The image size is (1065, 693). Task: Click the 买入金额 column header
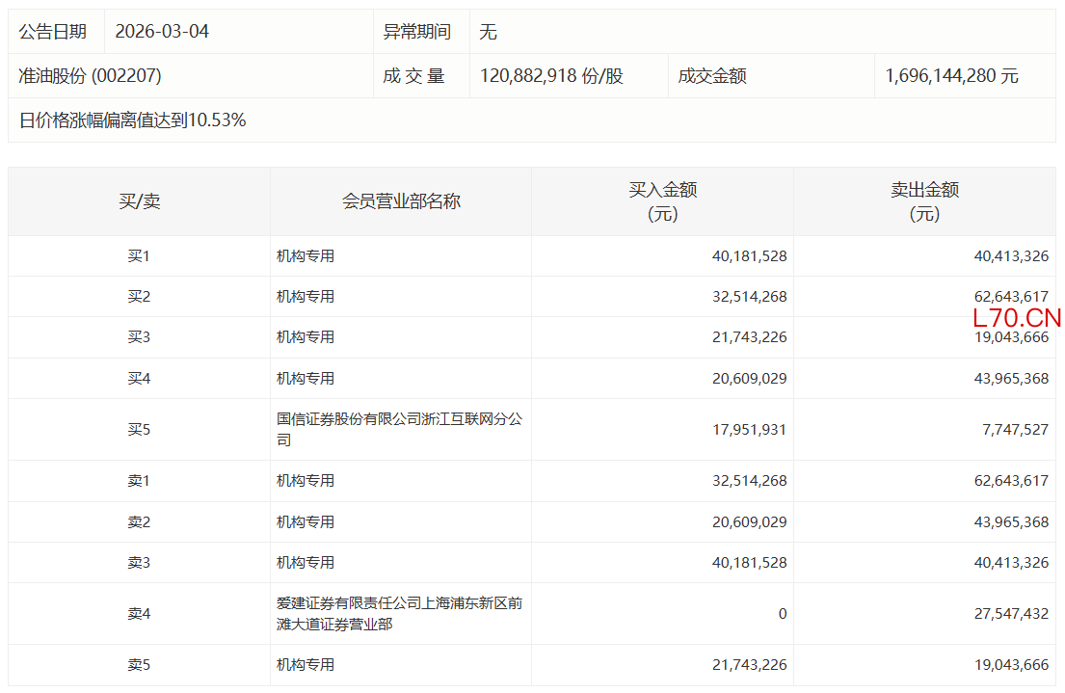(x=662, y=201)
